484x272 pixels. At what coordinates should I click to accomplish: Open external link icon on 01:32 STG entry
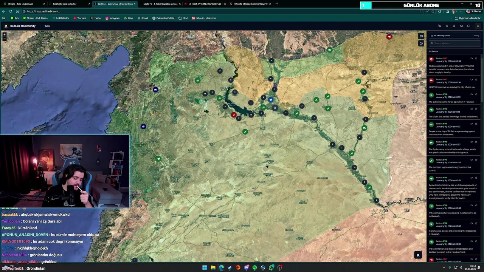pyautogui.click(x=476, y=94)
